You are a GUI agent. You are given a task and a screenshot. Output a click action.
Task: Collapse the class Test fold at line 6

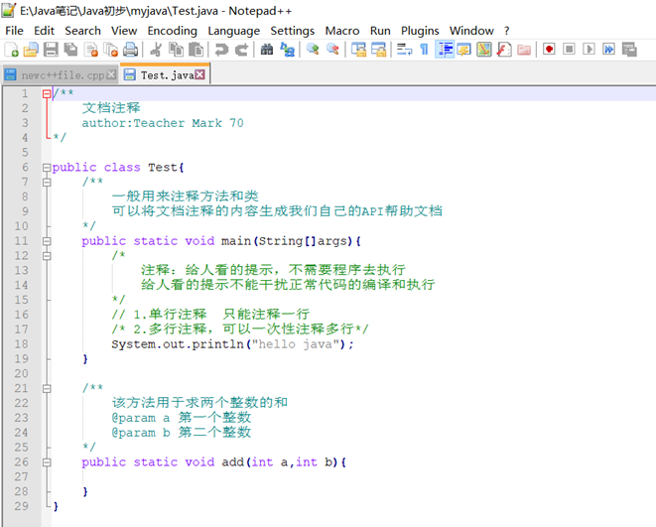(x=47, y=168)
